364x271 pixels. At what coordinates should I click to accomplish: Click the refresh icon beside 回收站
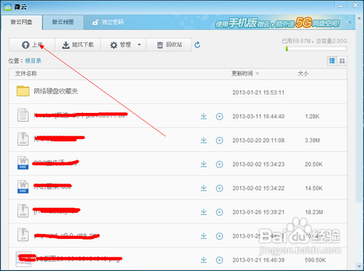(197, 44)
